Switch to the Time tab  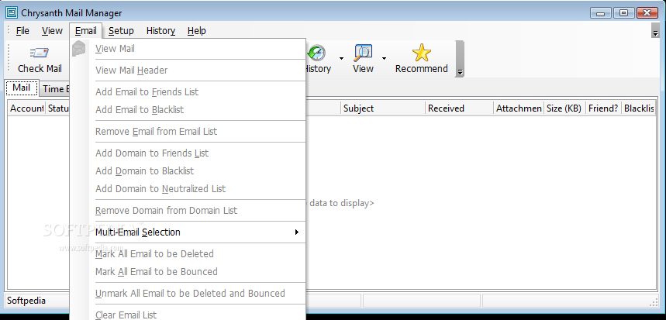pyautogui.click(x=55, y=88)
